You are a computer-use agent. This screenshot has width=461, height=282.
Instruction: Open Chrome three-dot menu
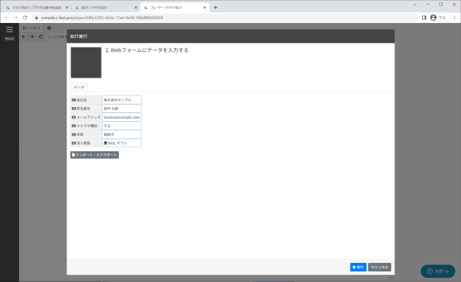point(454,18)
